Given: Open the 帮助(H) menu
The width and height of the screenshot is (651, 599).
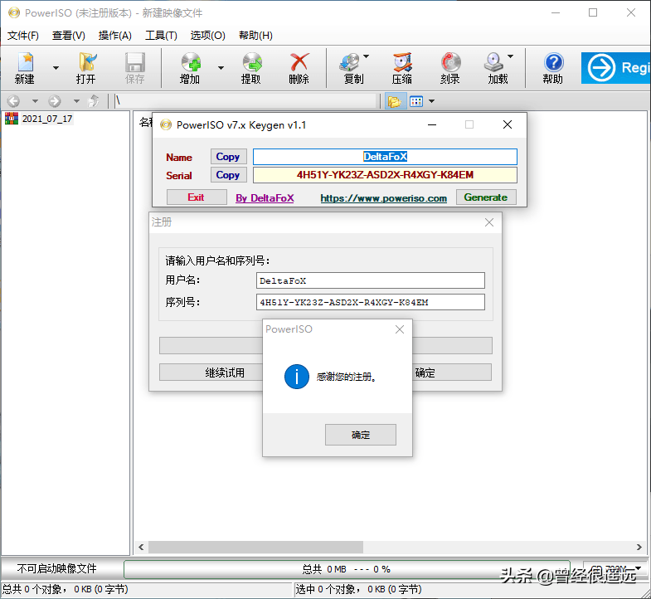Looking at the screenshot, I should pyautogui.click(x=255, y=36).
